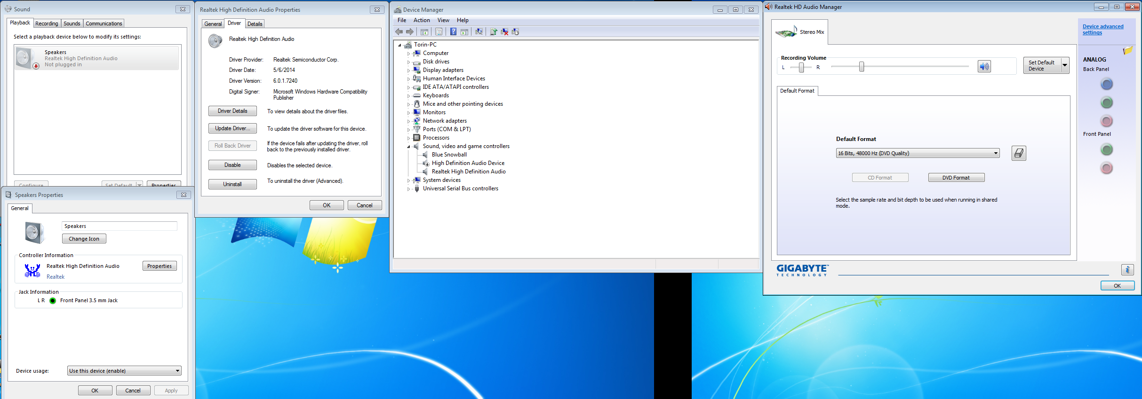Select Blue Snowball in device tree
Image resolution: width=1142 pixels, height=399 pixels.
click(449, 155)
